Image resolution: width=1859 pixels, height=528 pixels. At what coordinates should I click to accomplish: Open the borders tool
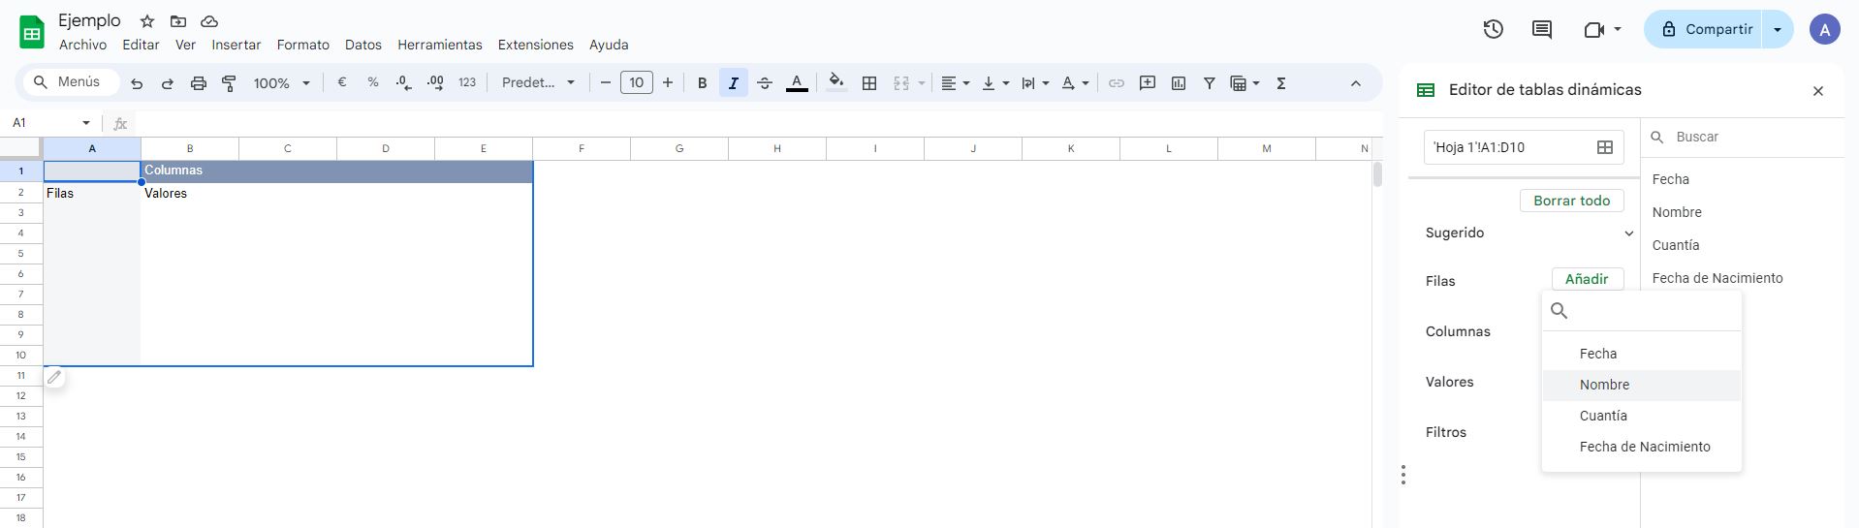869,83
